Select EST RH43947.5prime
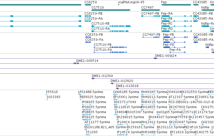This screenshot has width=214, height=136. click(154, 92)
